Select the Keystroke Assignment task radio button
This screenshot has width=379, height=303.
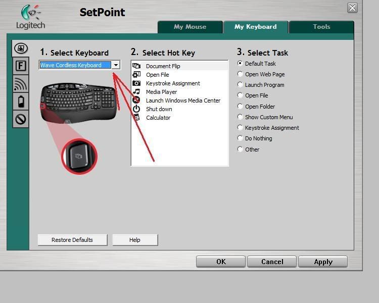[240, 127]
